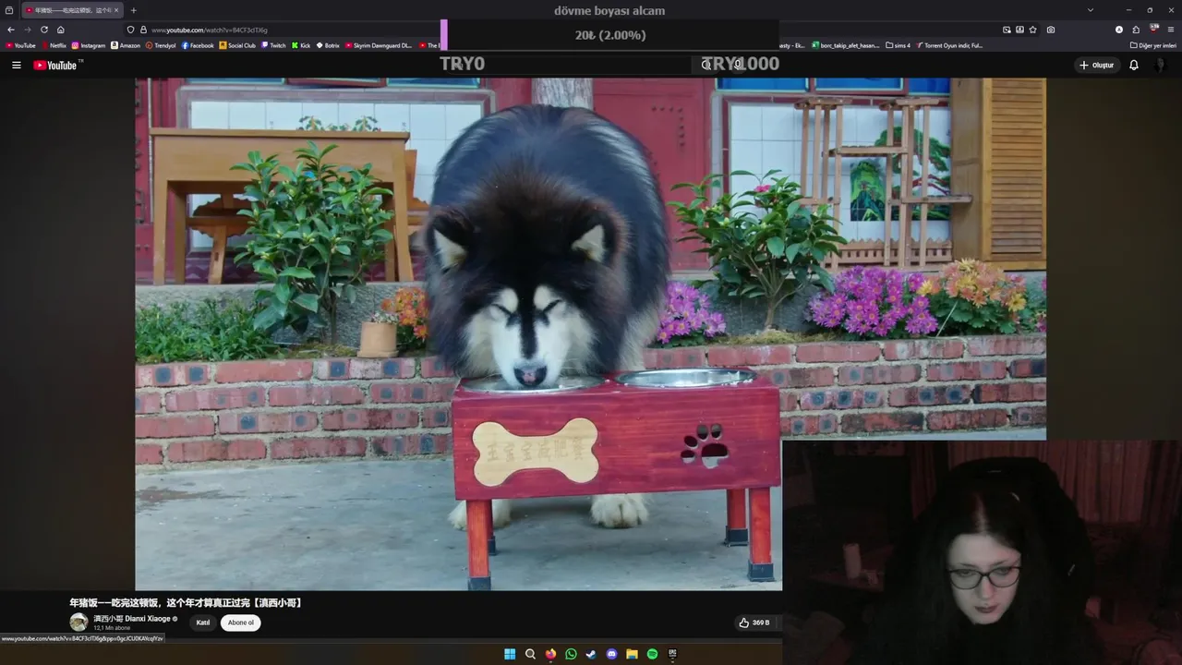Click the dog video player area

(x=590, y=332)
